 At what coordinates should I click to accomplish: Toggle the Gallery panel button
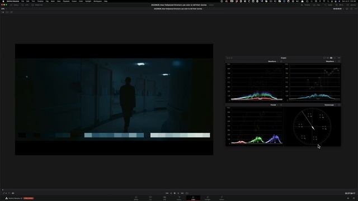[15, 5]
